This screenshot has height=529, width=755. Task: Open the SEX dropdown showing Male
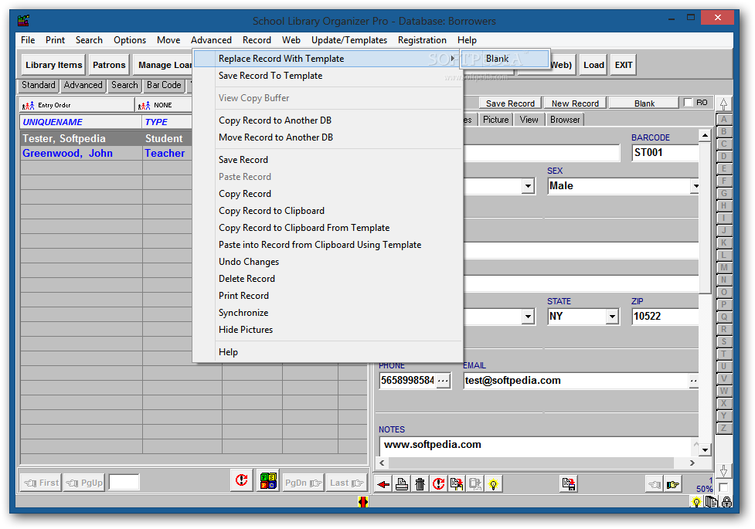(x=695, y=186)
